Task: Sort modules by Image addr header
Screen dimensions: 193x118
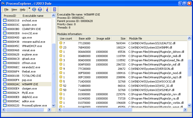Action: [103, 38]
